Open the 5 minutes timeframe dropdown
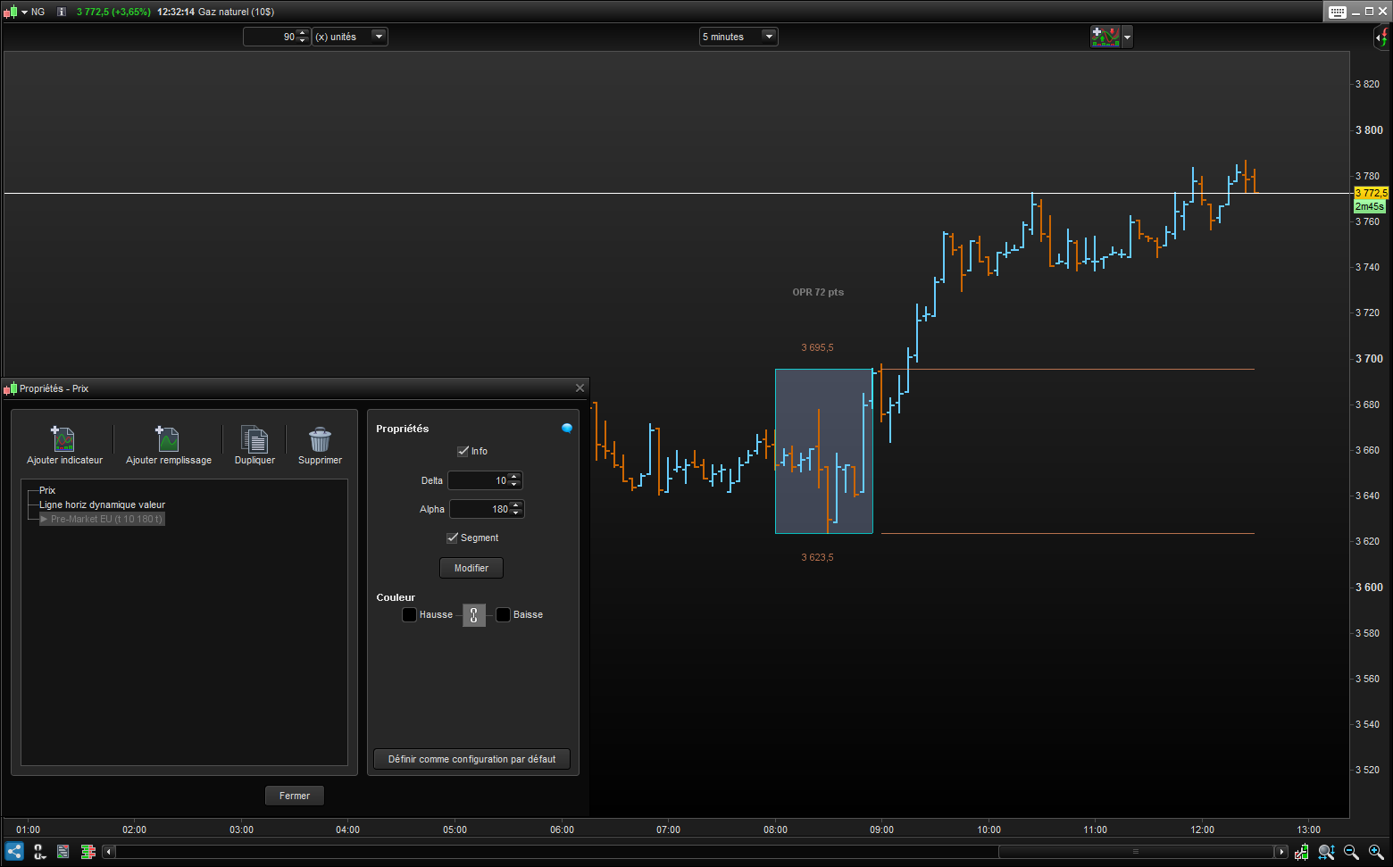 point(769,37)
